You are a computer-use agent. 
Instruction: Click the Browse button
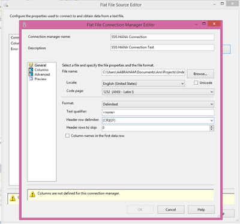(x=200, y=74)
